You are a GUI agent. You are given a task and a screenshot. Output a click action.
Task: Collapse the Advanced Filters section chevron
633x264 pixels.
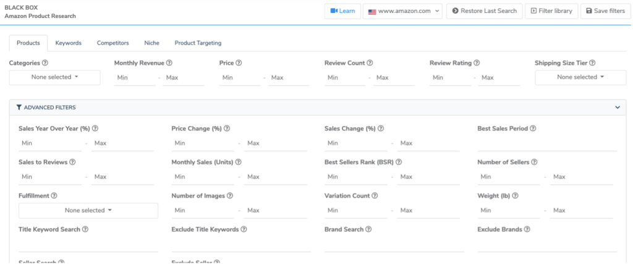pos(617,108)
